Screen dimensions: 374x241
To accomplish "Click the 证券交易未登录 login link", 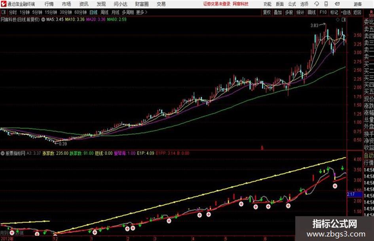I will (217, 4).
